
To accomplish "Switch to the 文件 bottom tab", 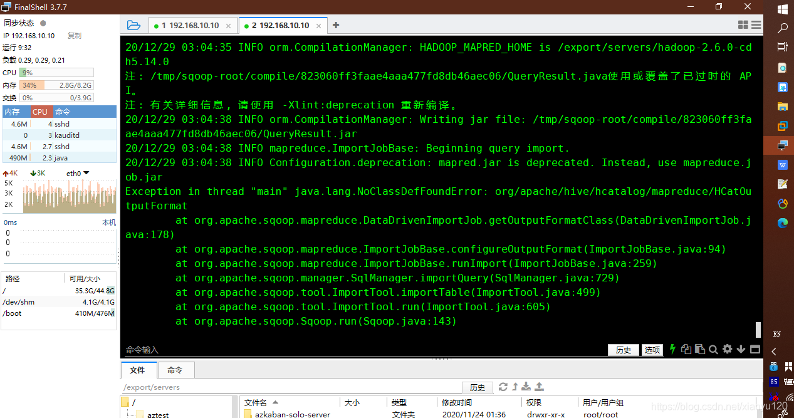I will click(x=137, y=370).
